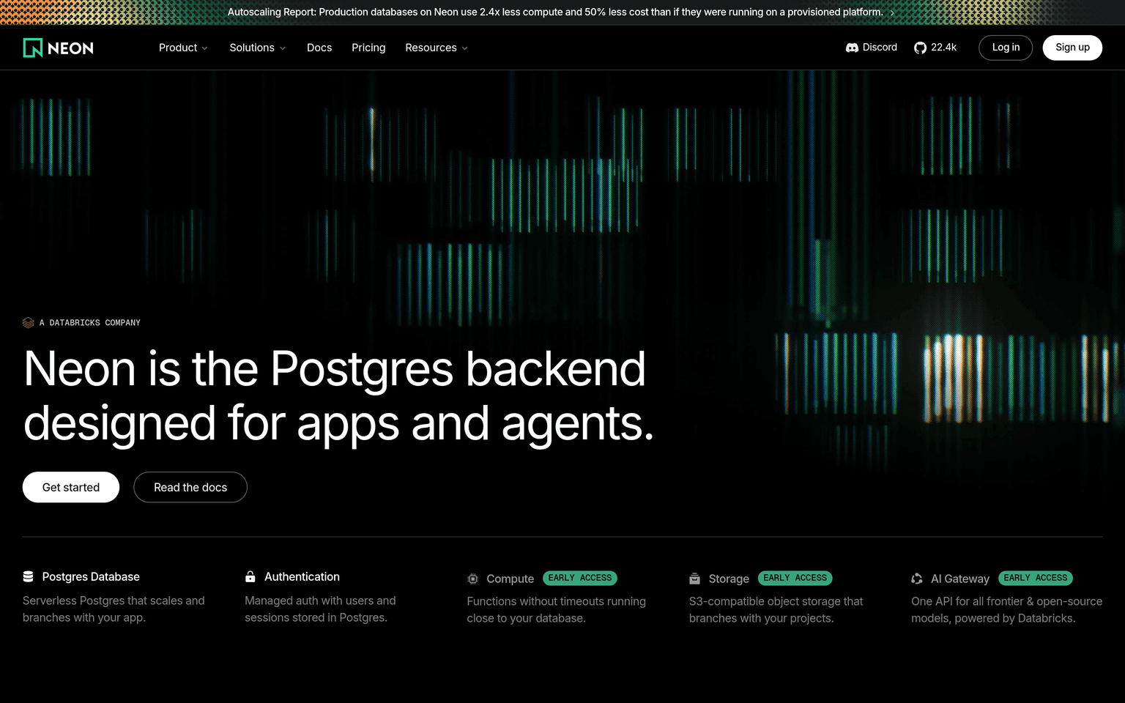This screenshot has height=703, width=1125.
Task: Click the EARLY ACCESS badge beside Storage
Action: 795,579
